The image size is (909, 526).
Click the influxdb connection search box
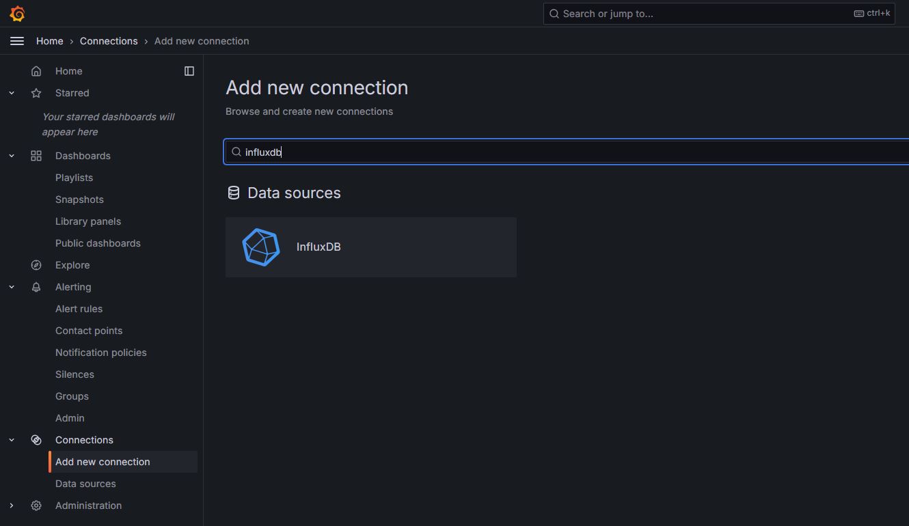pos(567,152)
